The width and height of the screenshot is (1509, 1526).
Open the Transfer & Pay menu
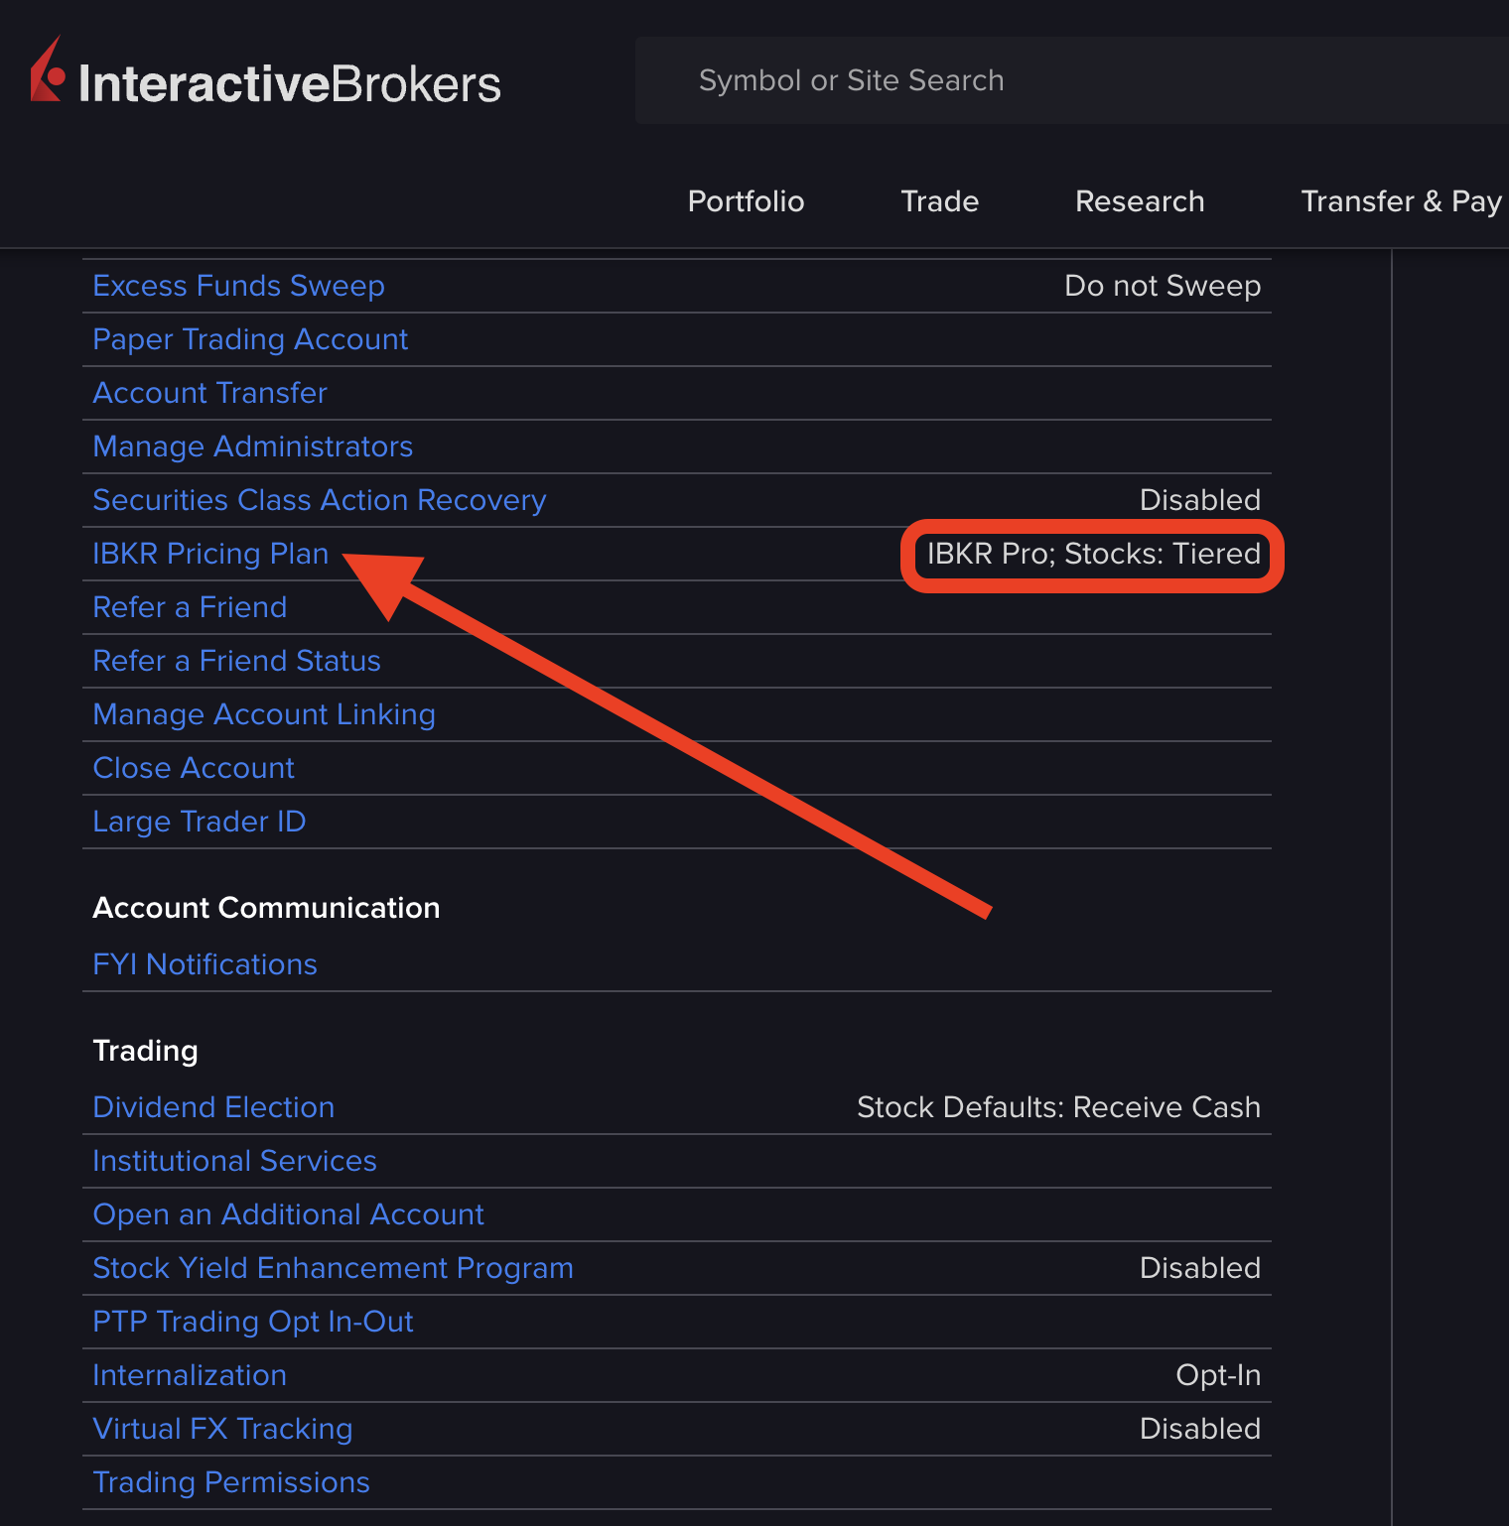pos(1401,201)
